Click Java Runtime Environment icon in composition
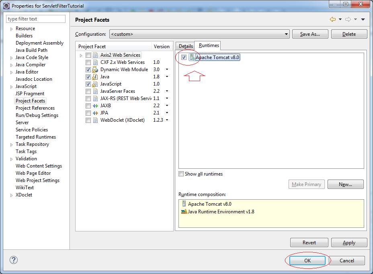The width and height of the screenshot is (373, 274). pyautogui.click(x=184, y=211)
